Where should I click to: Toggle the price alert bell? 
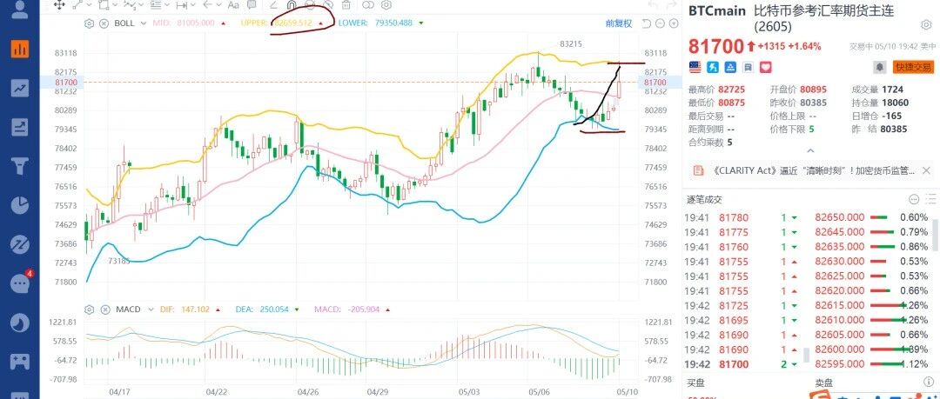click(x=880, y=67)
